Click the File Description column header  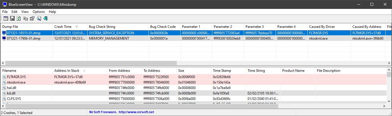point(351,71)
